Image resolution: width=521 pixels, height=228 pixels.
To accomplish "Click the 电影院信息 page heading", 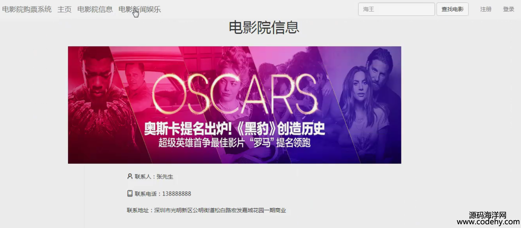I will [x=264, y=27].
